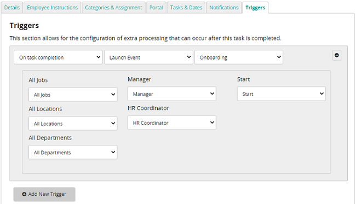Expand the HR Coordinator dropdown
This screenshot has width=356, height=204.
[x=172, y=123]
